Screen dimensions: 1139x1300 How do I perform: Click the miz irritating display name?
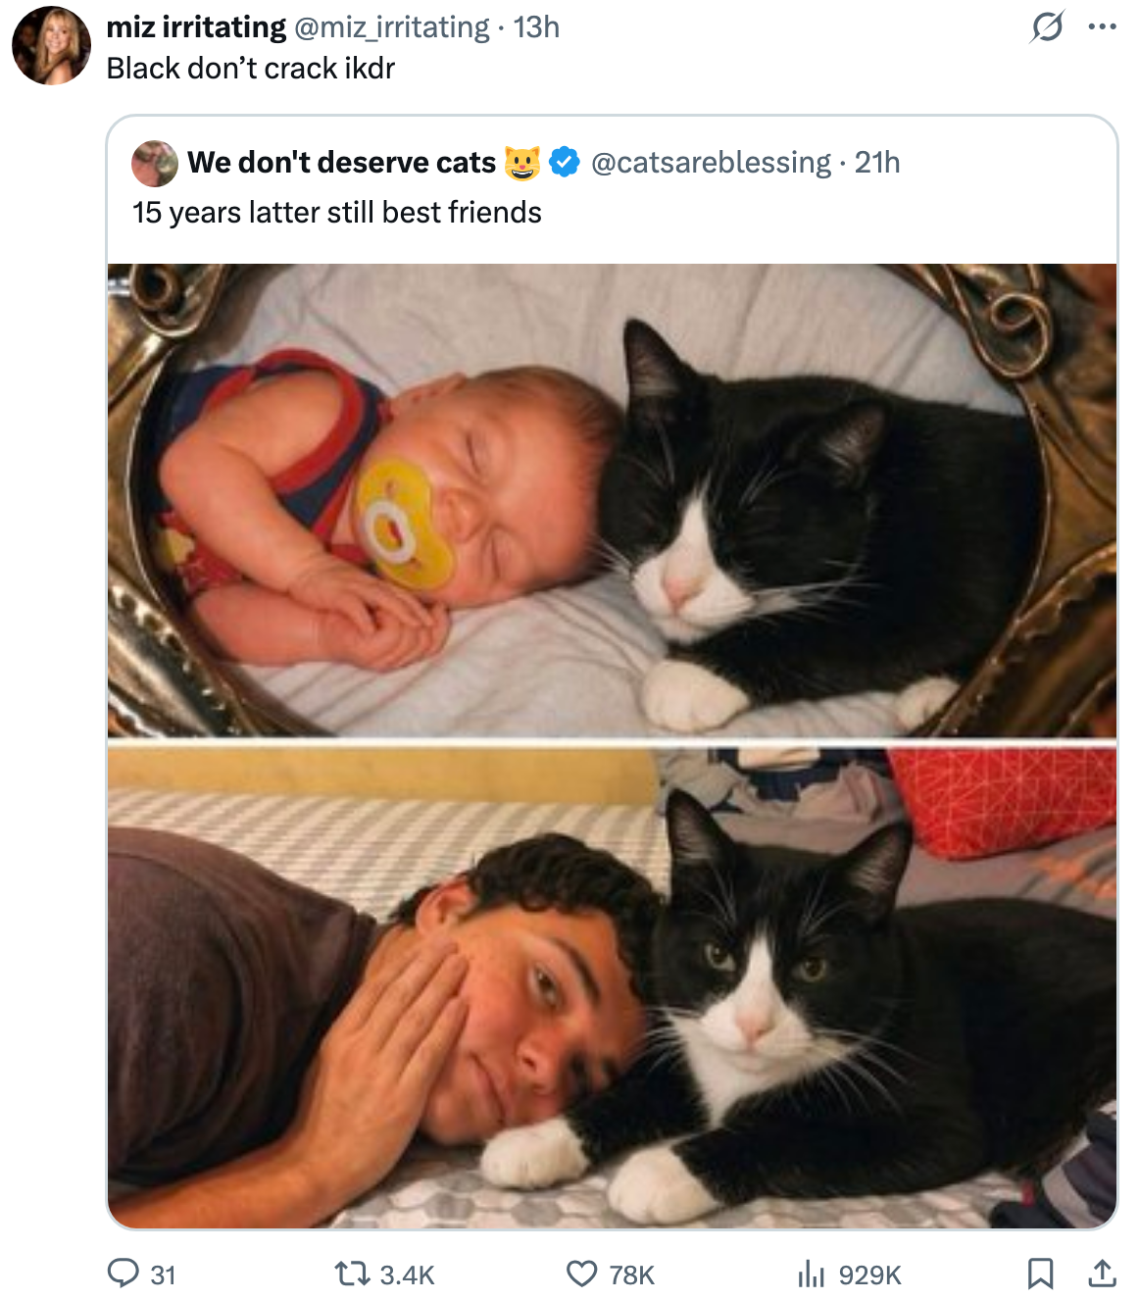click(196, 26)
